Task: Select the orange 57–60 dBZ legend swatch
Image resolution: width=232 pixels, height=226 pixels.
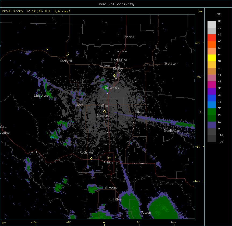Action: 212,44
